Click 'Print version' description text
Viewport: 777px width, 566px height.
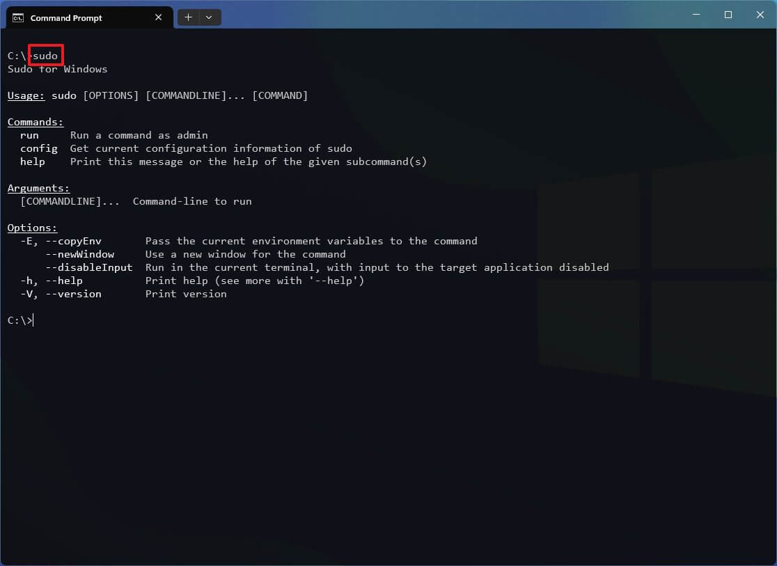pos(186,294)
